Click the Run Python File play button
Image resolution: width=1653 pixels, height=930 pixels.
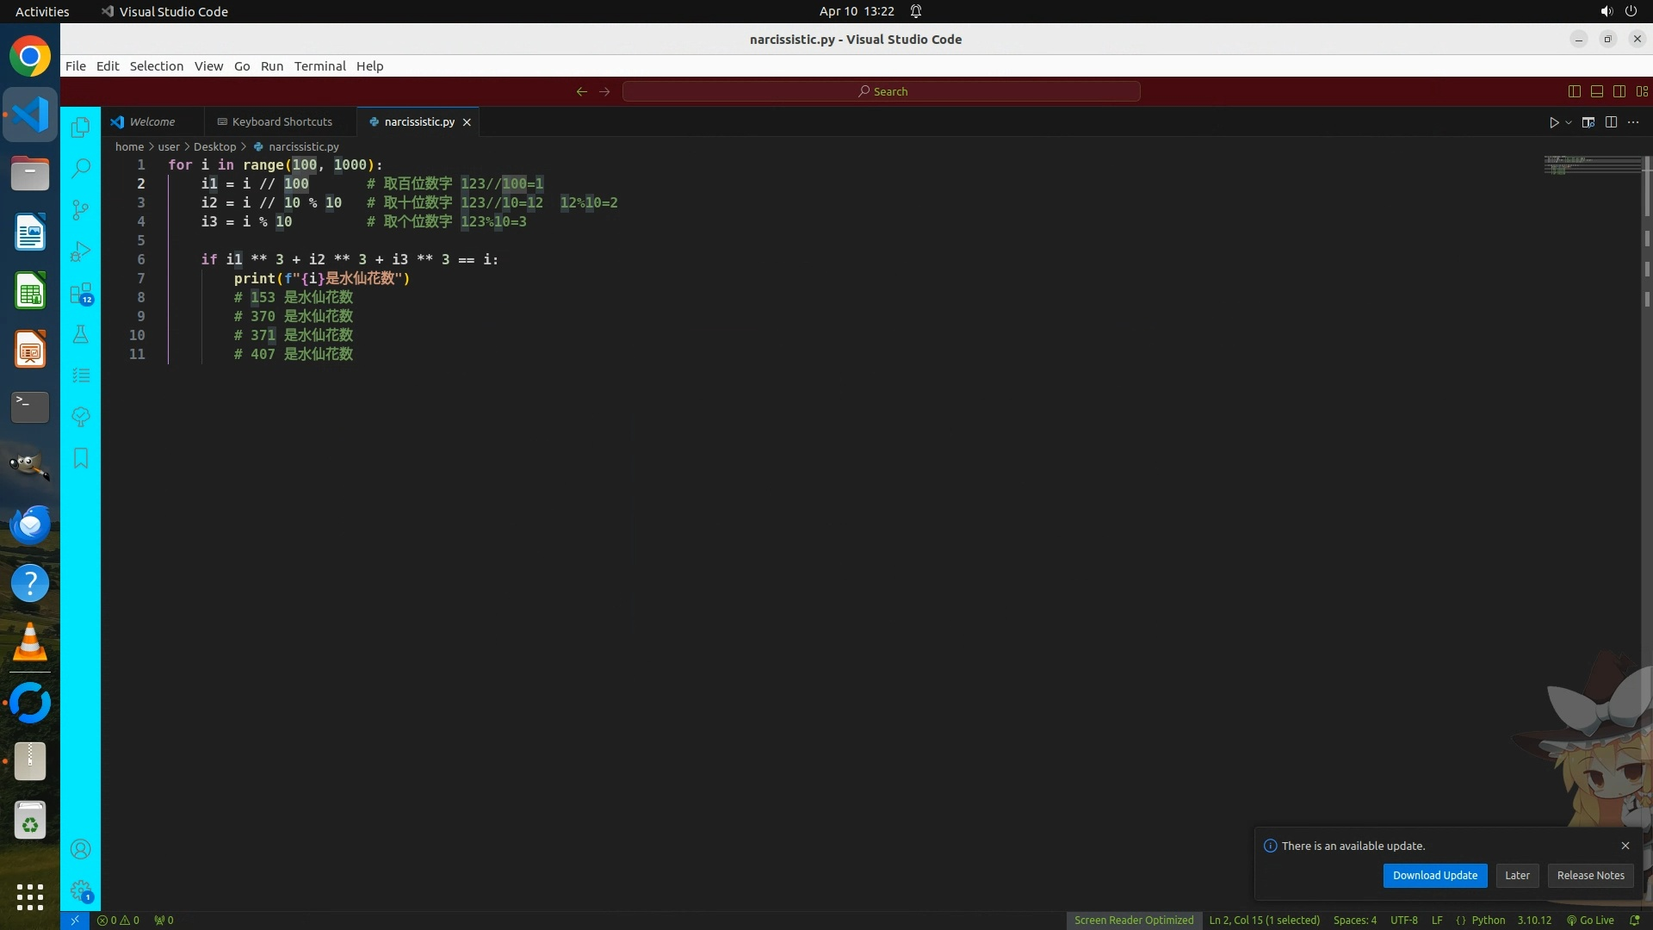tap(1553, 122)
